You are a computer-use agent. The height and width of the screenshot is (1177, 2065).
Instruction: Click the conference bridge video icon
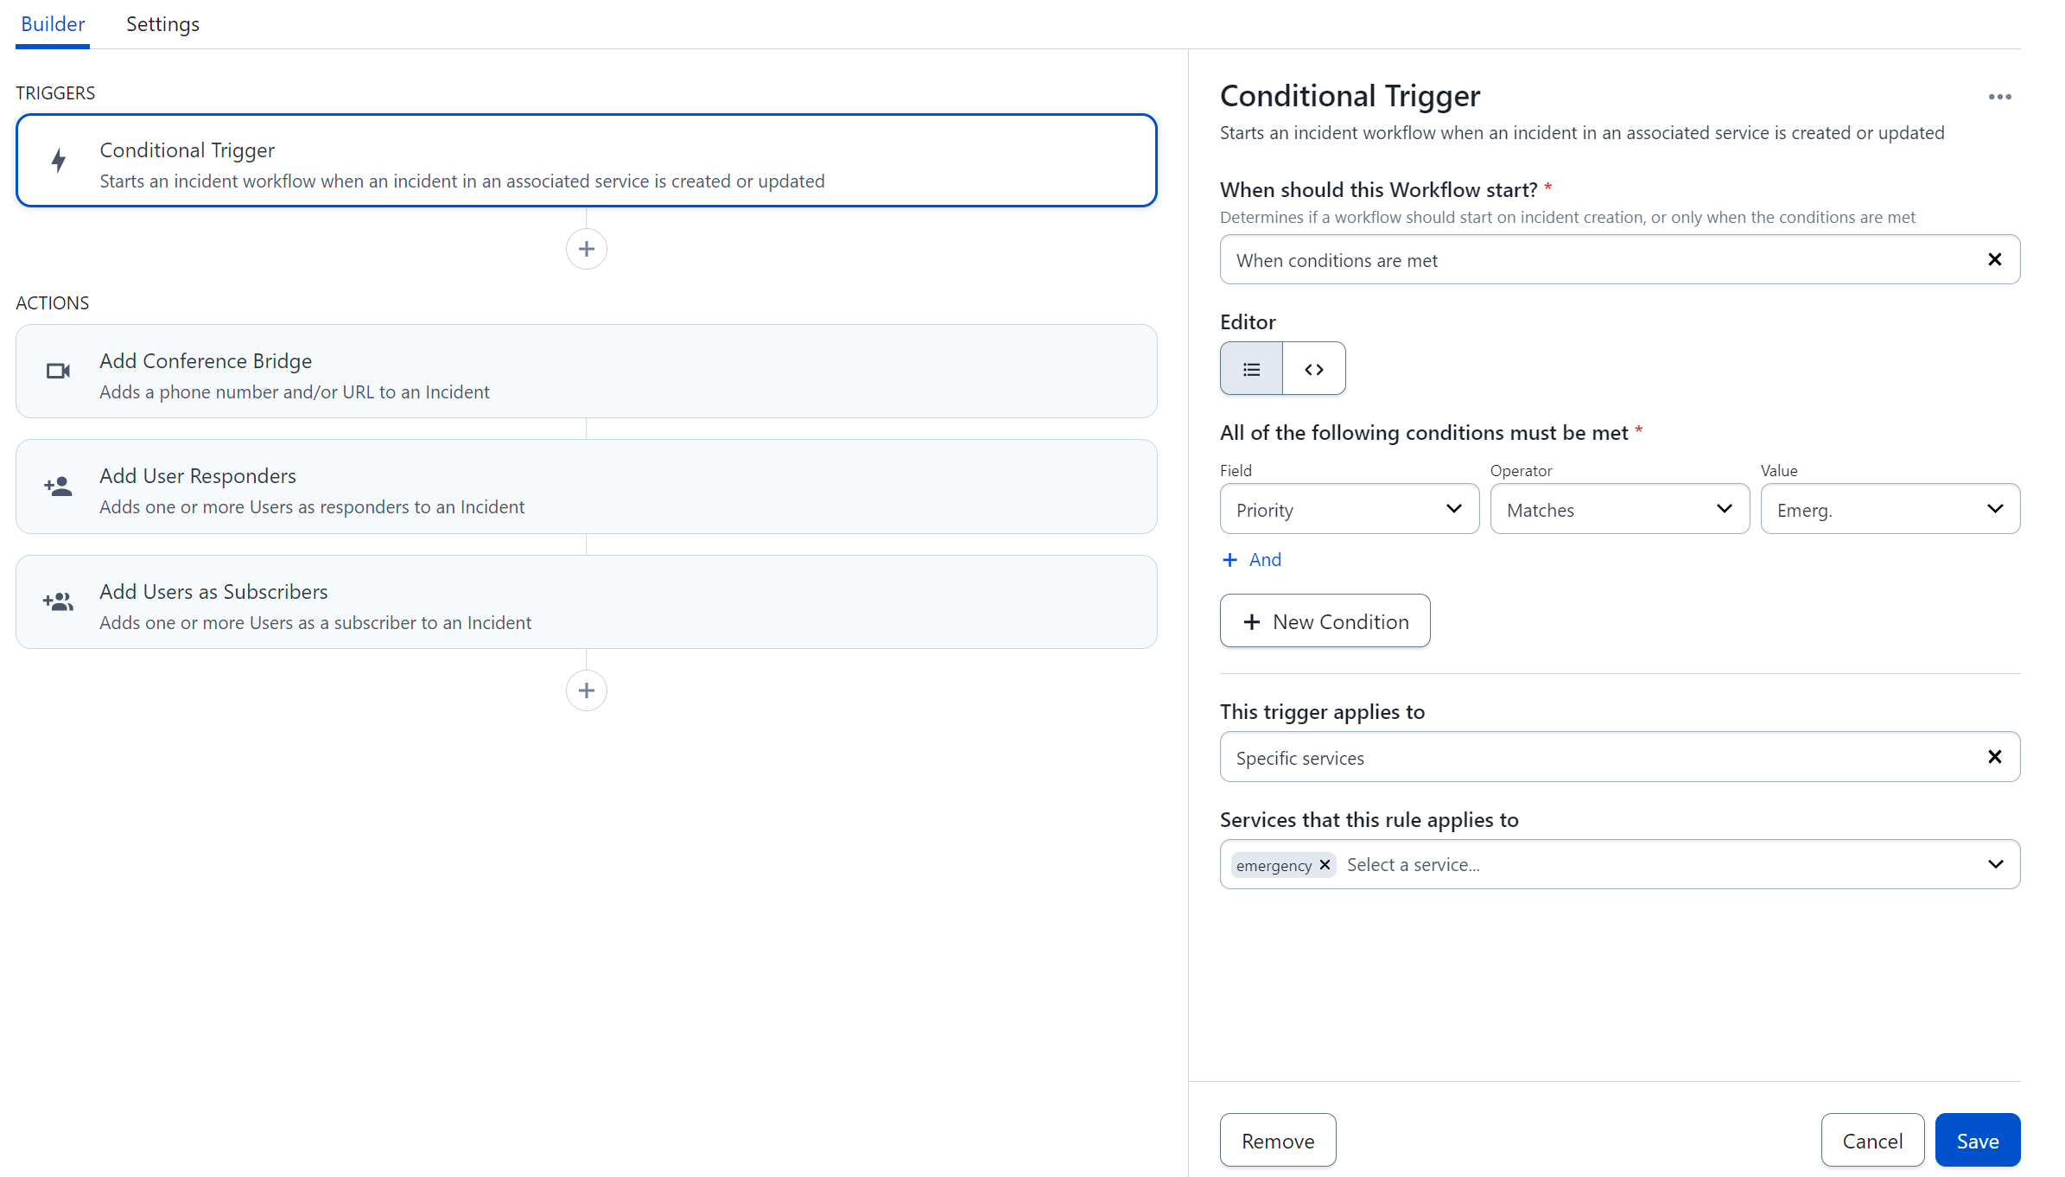(58, 372)
